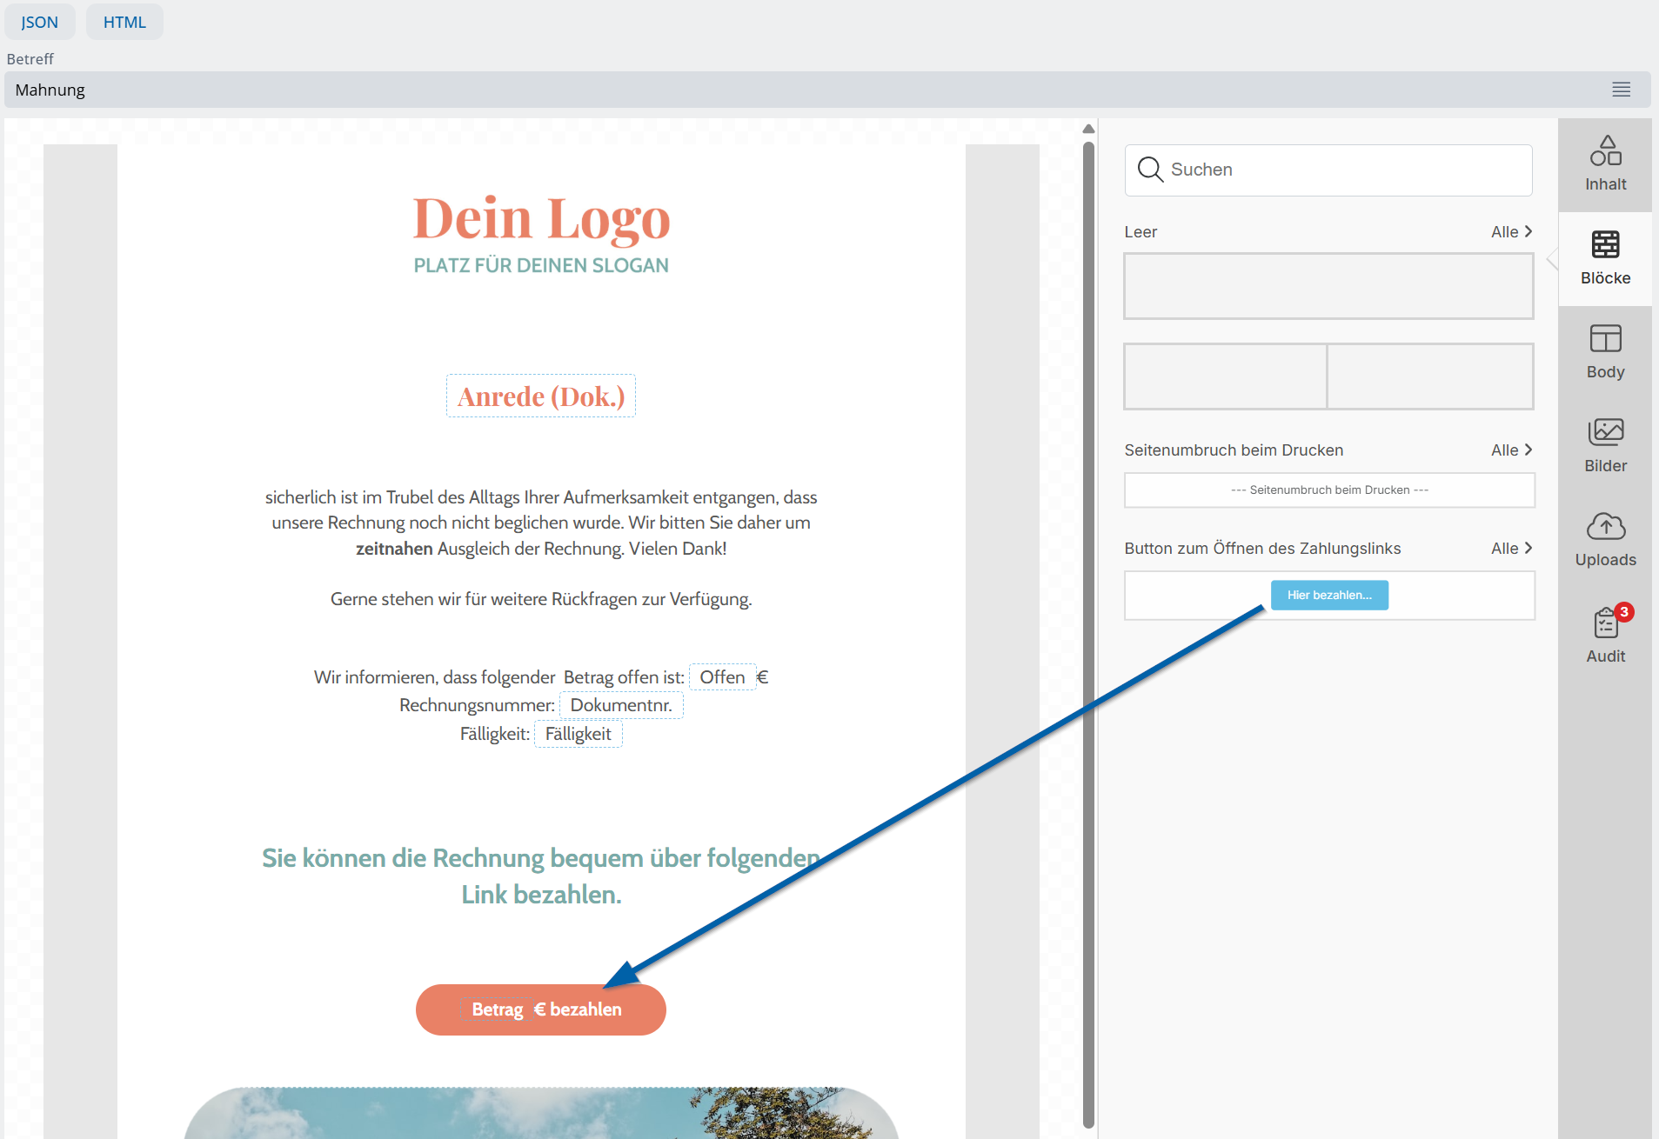This screenshot has height=1139, width=1659.
Task: Switch to the JSON tab
Action: click(40, 22)
